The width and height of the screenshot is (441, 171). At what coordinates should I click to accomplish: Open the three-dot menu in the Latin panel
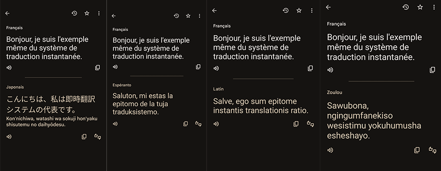tap(311, 11)
